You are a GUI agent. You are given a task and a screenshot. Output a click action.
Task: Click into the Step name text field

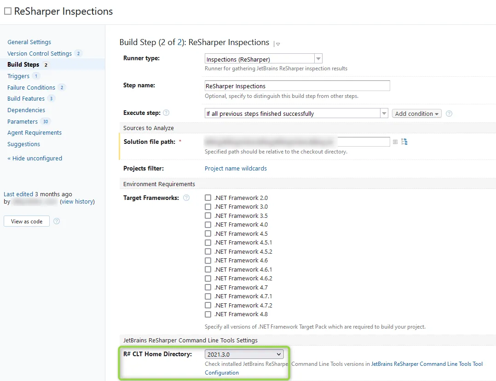297,86
